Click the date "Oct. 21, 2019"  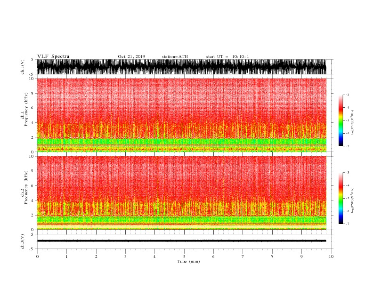coord(131,56)
